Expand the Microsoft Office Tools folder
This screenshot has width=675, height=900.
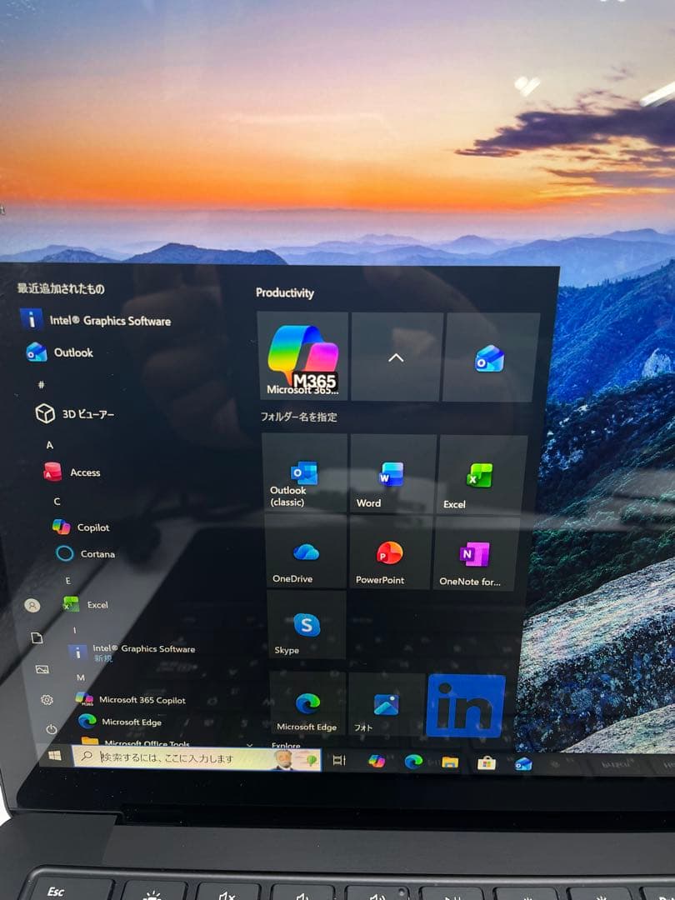pyautogui.click(x=136, y=742)
